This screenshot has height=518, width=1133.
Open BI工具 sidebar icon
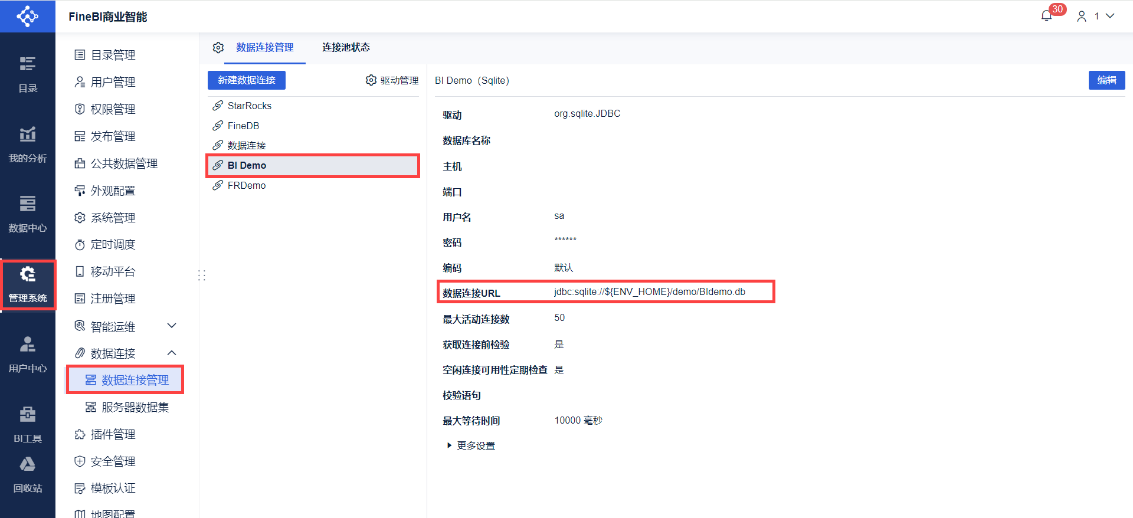coord(27,424)
